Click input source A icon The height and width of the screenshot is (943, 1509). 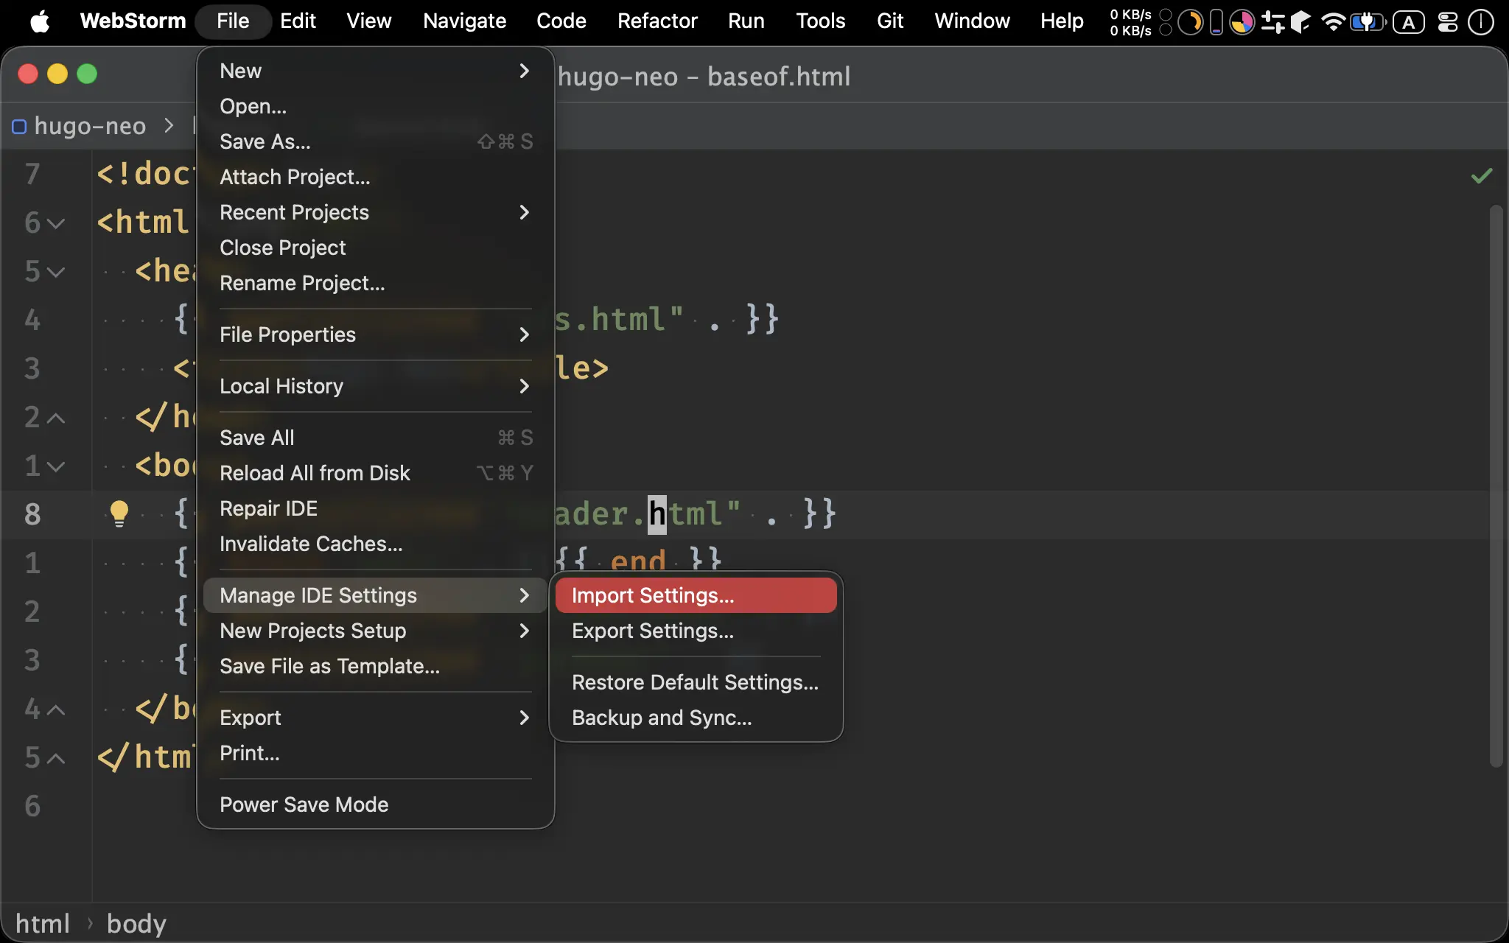[x=1409, y=22]
